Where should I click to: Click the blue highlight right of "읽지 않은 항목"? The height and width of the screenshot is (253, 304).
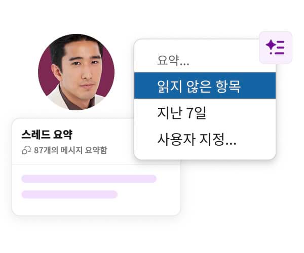tap(258, 86)
